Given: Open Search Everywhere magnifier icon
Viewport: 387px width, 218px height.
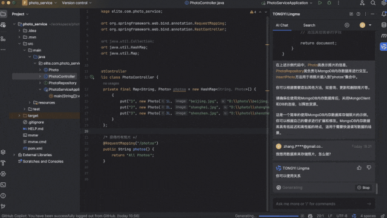Looking at the screenshot, I should [373, 3].
